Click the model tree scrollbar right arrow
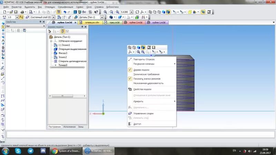 click(x=85, y=96)
